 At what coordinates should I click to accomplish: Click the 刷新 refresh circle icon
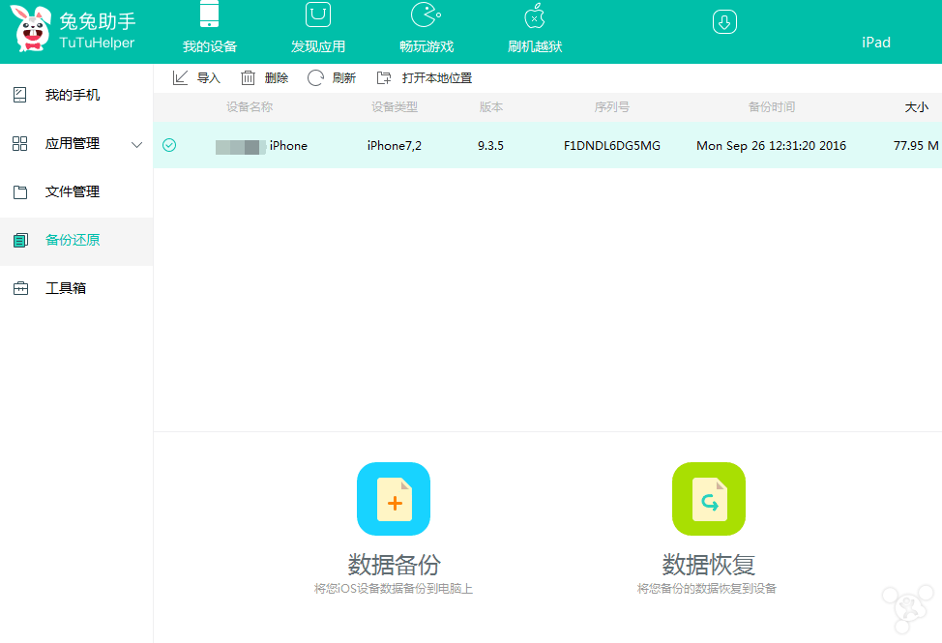pyautogui.click(x=315, y=78)
